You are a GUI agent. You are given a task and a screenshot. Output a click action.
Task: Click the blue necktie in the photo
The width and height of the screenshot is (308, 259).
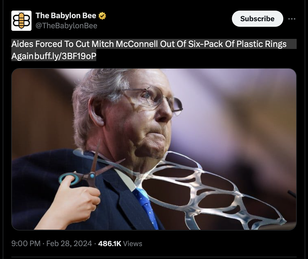click(146, 204)
